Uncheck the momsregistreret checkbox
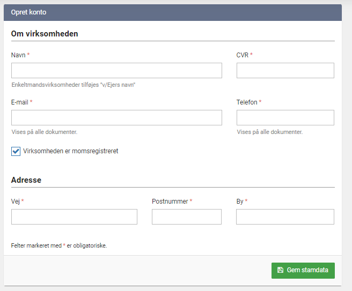 (16, 151)
